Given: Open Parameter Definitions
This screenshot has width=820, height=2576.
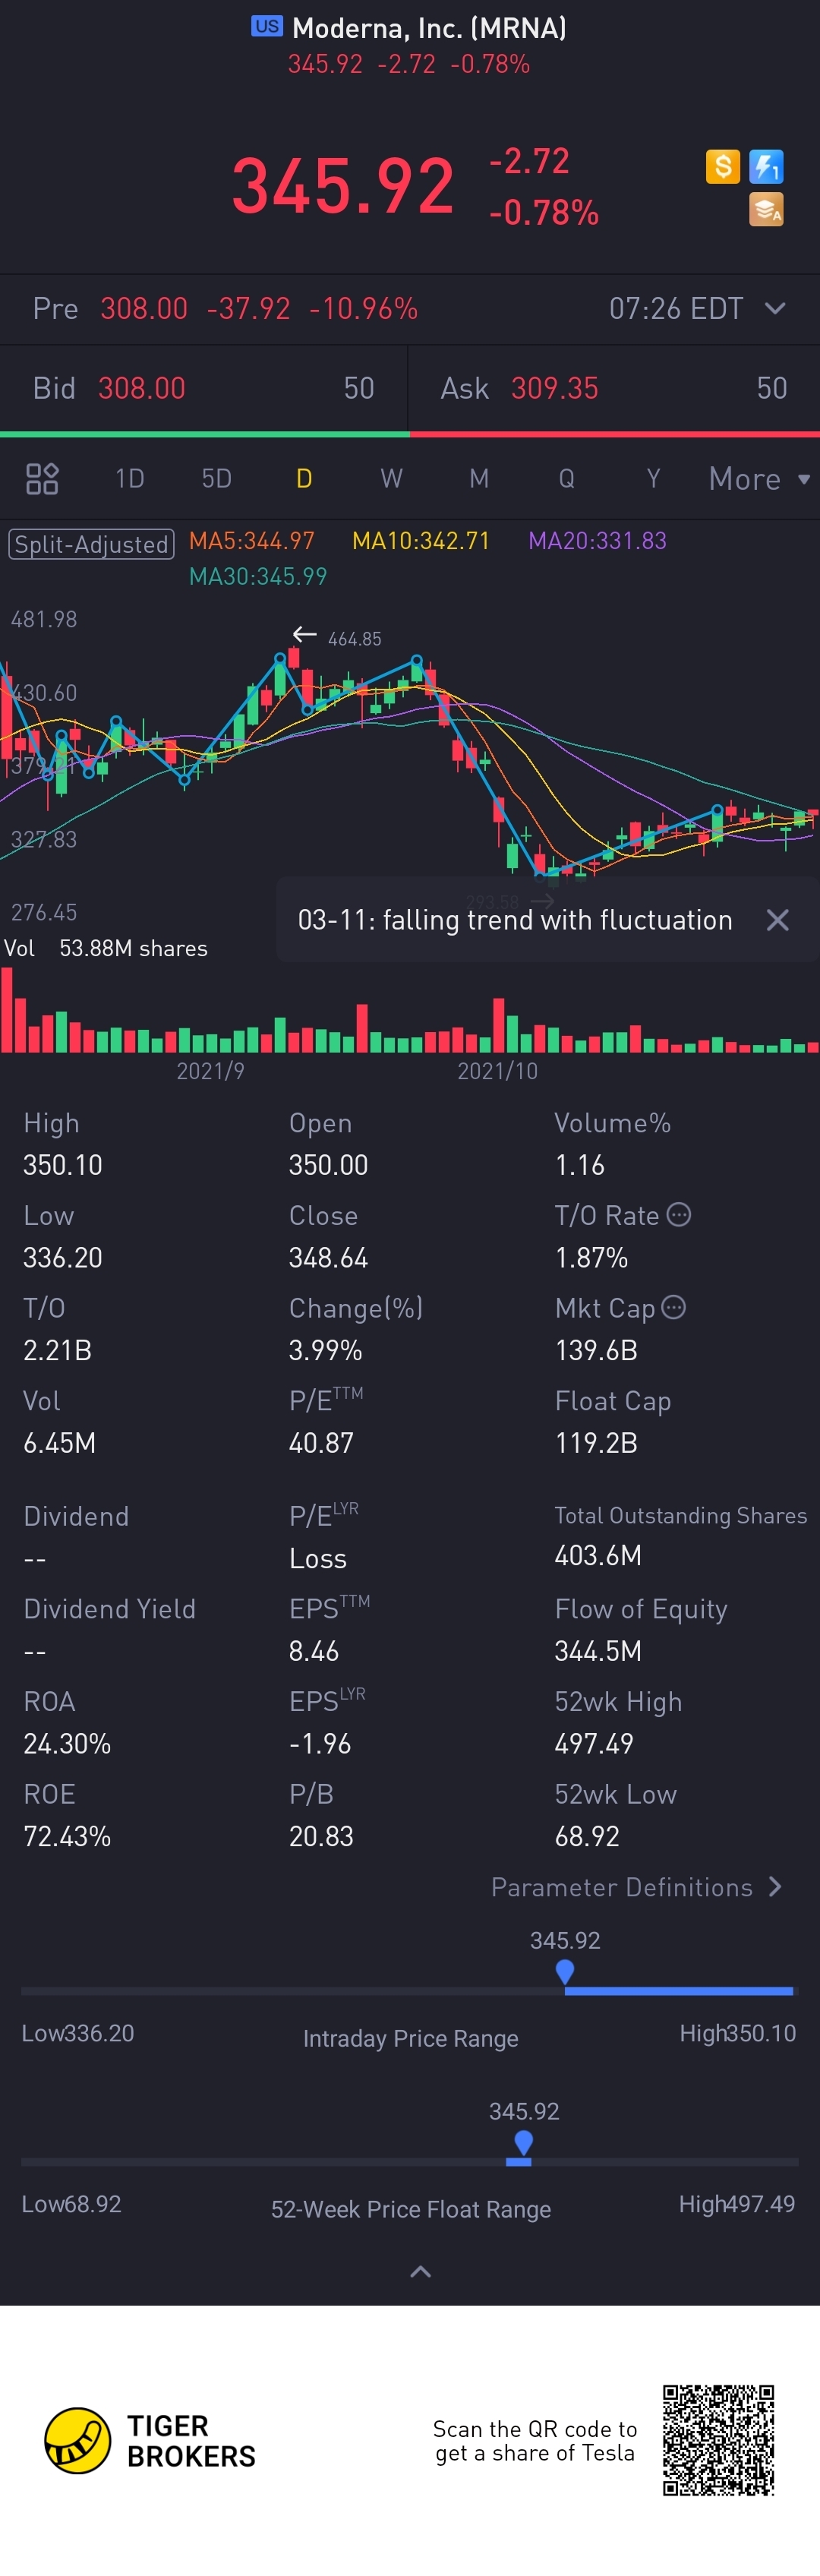Looking at the screenshot, I should point(636,1887).
